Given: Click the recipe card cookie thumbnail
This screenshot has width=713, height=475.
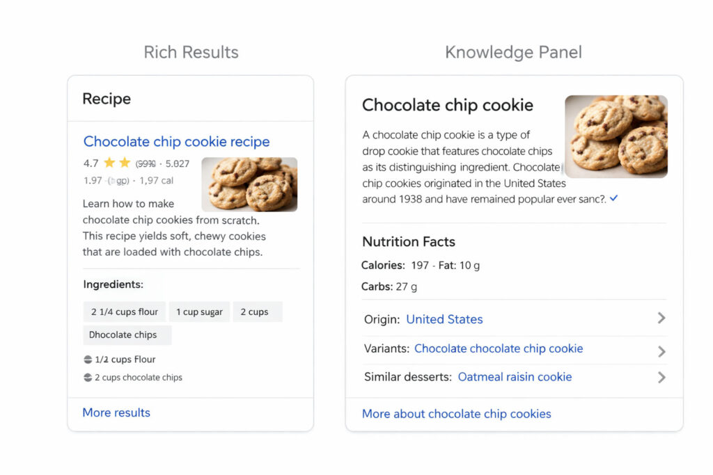Looking at the screenshot, I should (249, 184).
